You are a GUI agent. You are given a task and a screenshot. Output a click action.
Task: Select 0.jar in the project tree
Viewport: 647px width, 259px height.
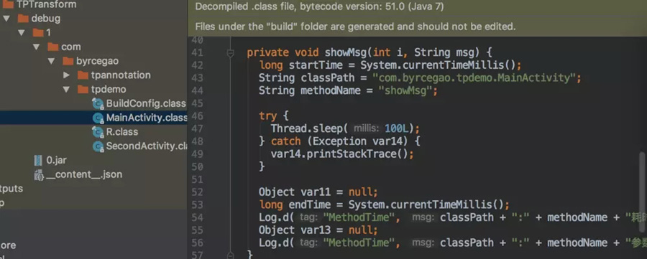coord(57,160)
